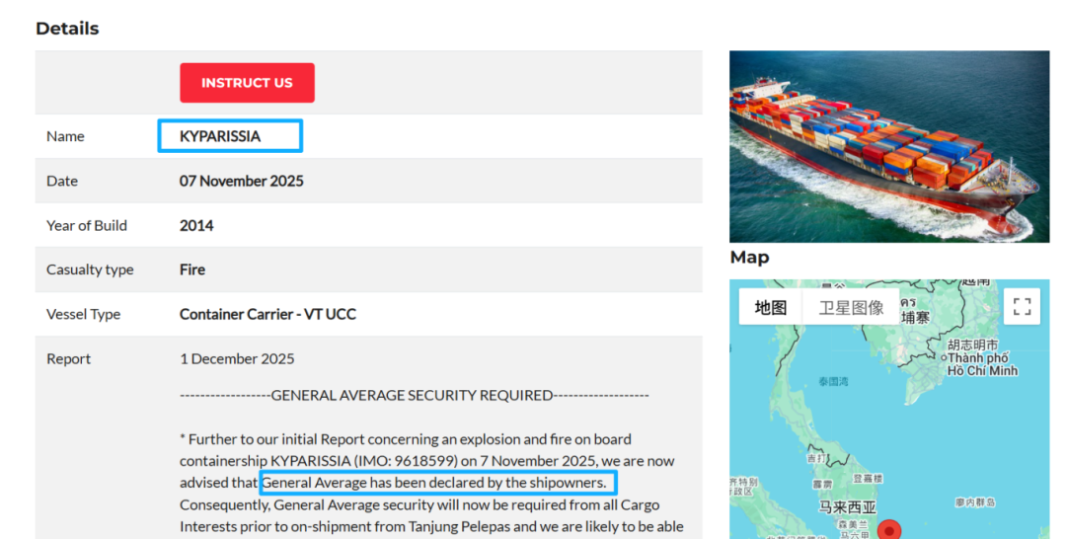Switch to the 卫星图像 satellite tab
Screen dimensions: 1066x539
[851, 307]
